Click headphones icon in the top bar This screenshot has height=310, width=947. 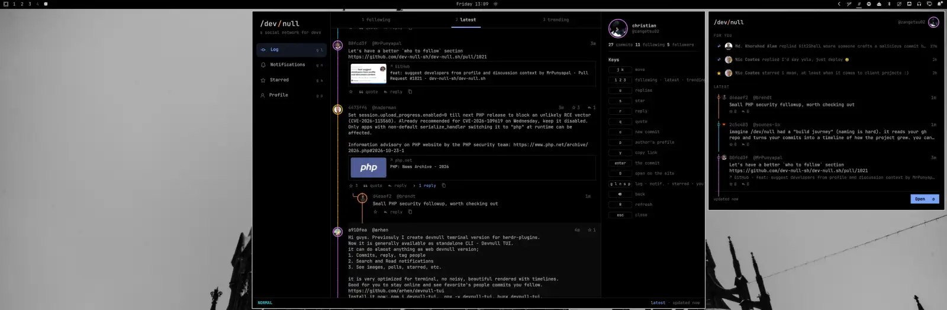[919, 4]
